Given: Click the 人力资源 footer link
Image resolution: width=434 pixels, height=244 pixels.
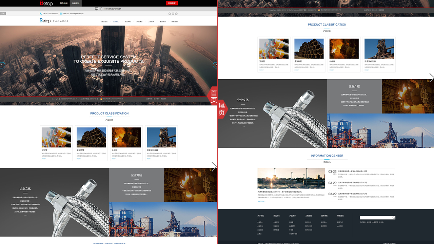Looking at the screenshot, I should click(x=340, y=226).
